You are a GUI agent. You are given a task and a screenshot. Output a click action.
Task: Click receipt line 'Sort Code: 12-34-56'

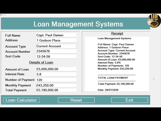tap(110, 56)
